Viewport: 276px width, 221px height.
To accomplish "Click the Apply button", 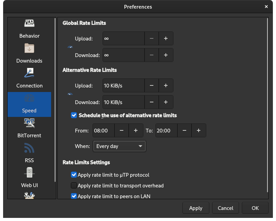I will tap(196, 208).
